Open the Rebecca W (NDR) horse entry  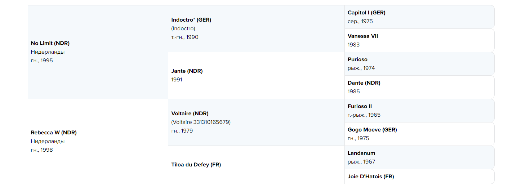click(x=54, y=133)
